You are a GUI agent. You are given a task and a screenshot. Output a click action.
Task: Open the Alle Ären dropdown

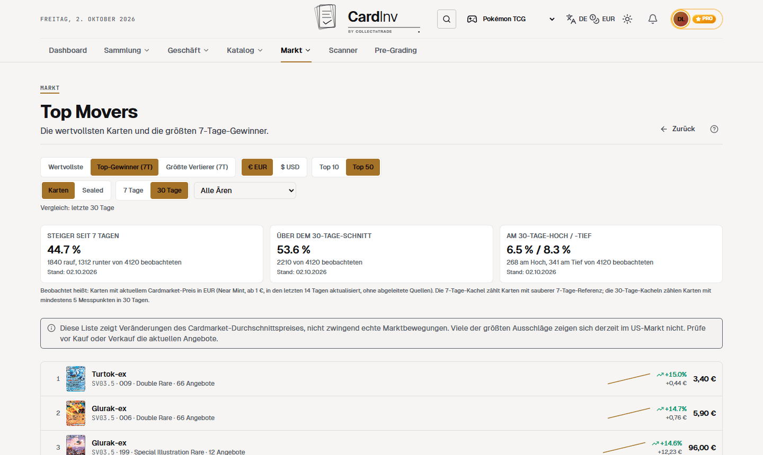click(245, 190)
